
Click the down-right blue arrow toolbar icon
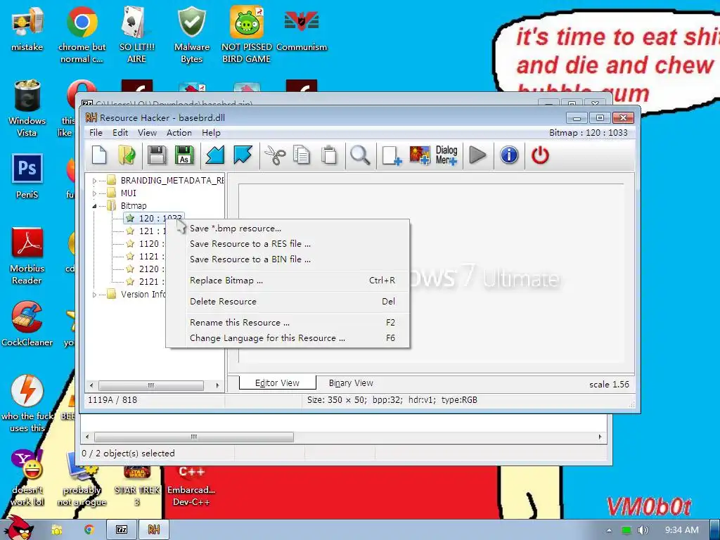(x=243, y=155)
